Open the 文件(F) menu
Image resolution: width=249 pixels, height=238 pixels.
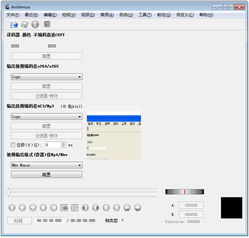pos(13,15)
